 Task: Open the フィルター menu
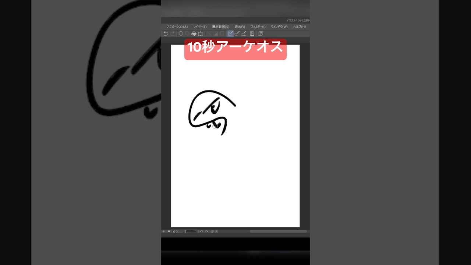click(258, 26)
